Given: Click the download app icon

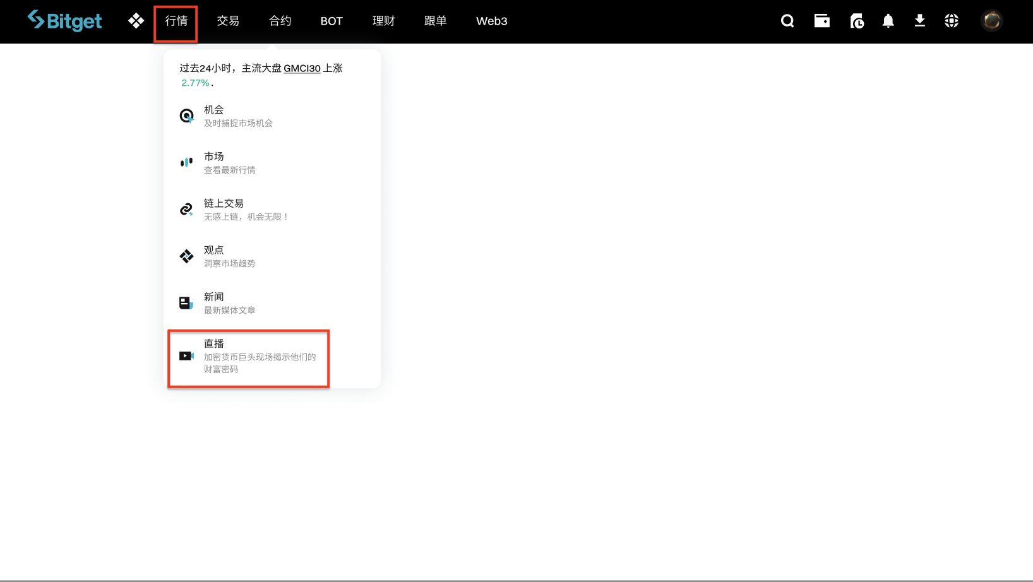Looking at the screenshot, I should [x=920, y=21].
